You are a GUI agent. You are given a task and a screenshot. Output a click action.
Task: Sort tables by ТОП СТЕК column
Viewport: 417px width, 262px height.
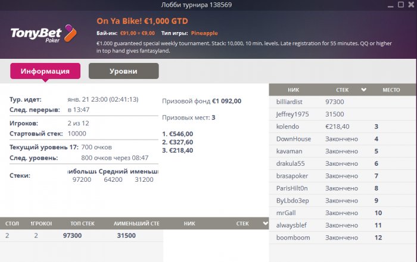click(82, 223)
